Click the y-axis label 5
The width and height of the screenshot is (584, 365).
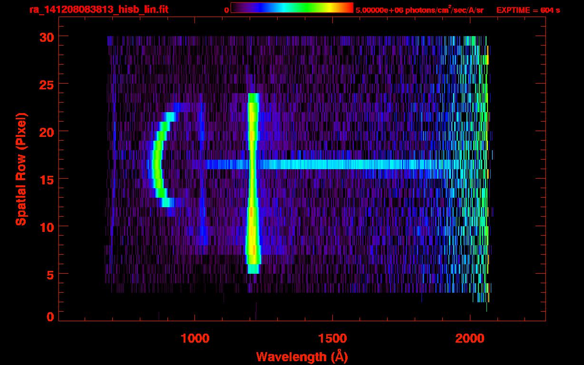point(50,274)
